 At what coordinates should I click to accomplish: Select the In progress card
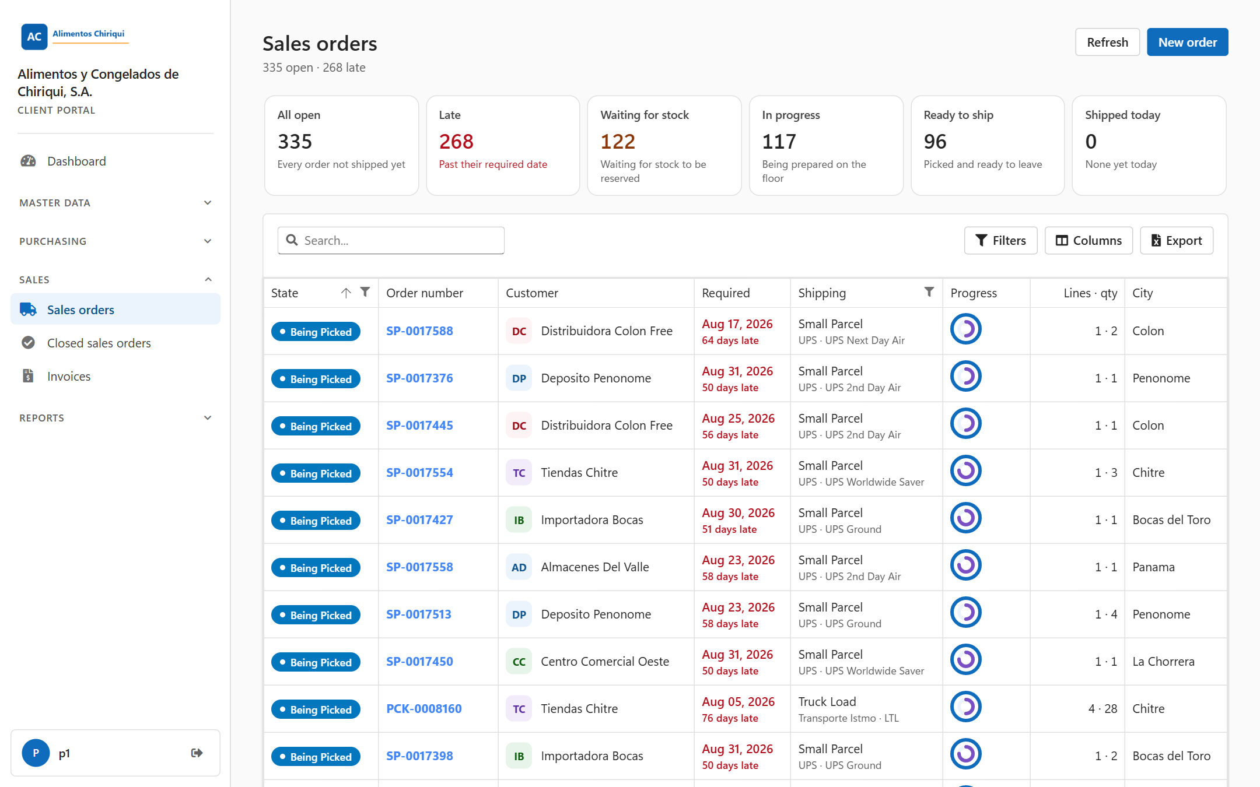coord(826,146)
